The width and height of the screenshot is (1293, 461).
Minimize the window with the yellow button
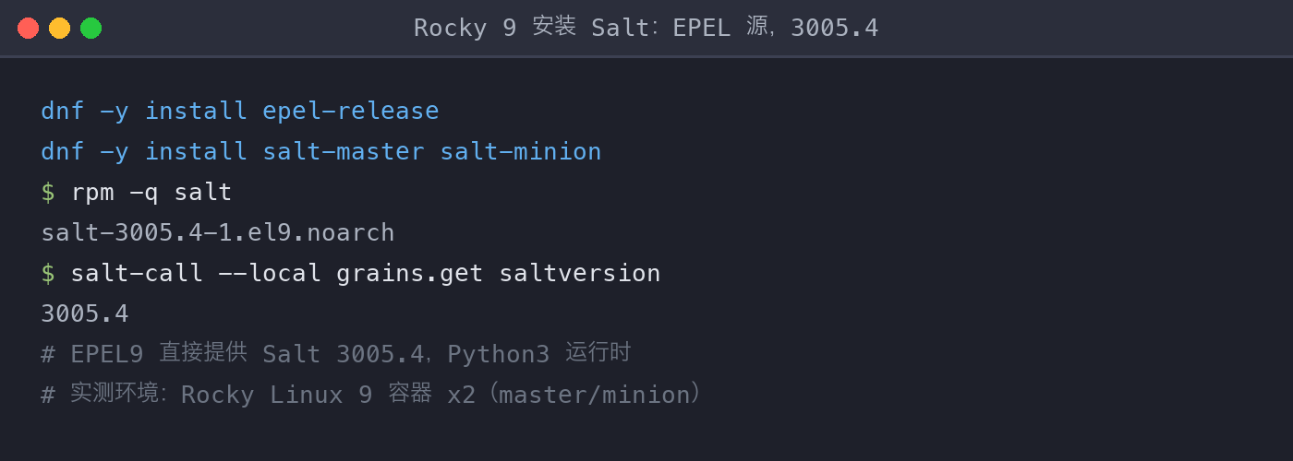point(59,28)
